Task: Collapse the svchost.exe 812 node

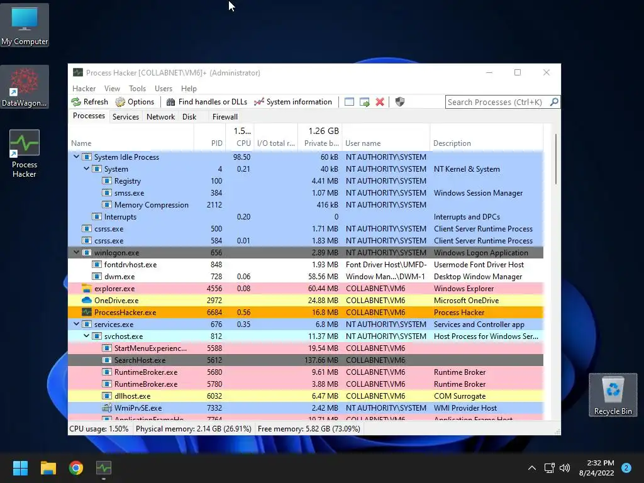Action: pos(86,336)
